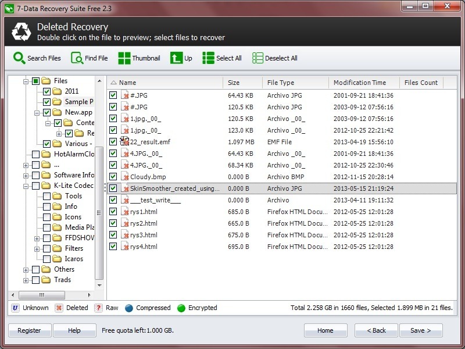Select the Find File magnifier icon
The width and height of the screenshot is (465, 349).
(76, 58)
